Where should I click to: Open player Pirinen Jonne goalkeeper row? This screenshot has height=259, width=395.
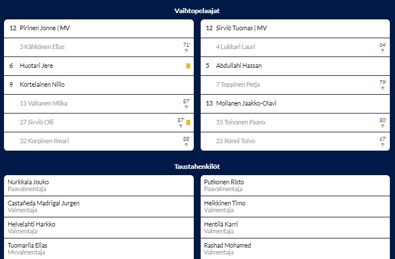click(98, 28)
